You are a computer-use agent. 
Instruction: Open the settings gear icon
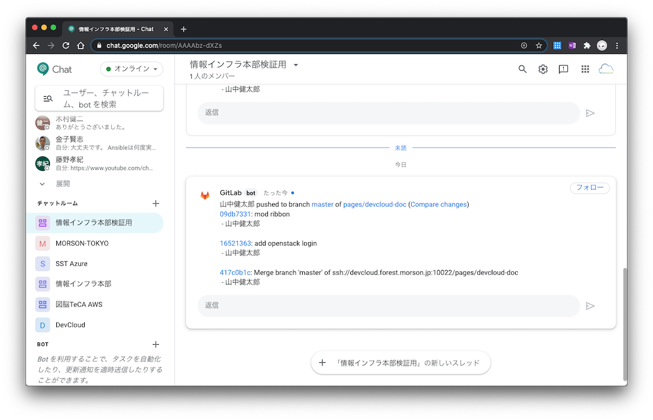pyautogui.click(x=543, y=70)
